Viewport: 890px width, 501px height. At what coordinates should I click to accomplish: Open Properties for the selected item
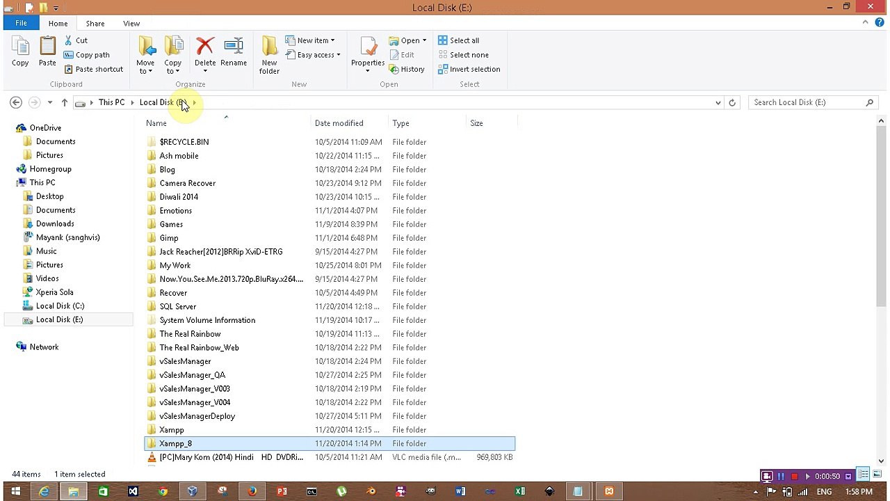368,55
